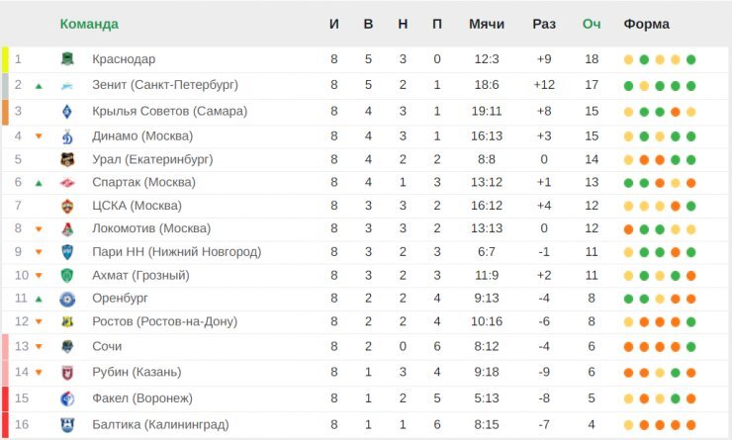Click the Spartak Moscow red diamond logo
This screenshot has width=732, height=440.
(x=67, y=183)
